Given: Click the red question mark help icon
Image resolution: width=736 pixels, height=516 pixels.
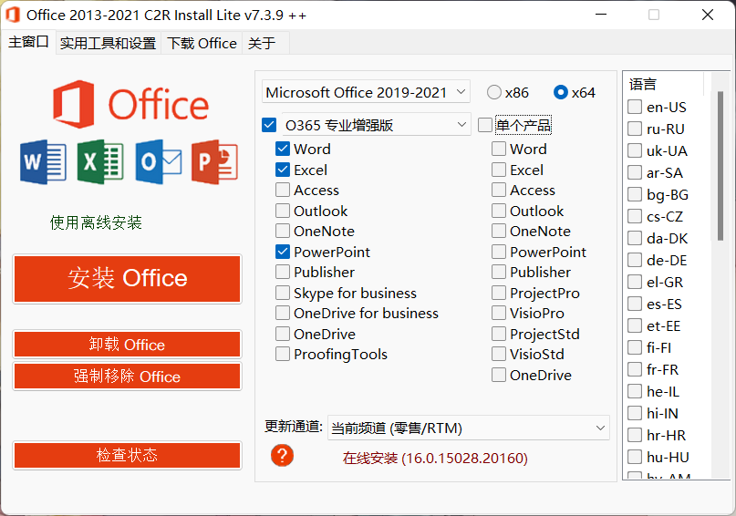Looking at the screenshot, I should (282, 455).
